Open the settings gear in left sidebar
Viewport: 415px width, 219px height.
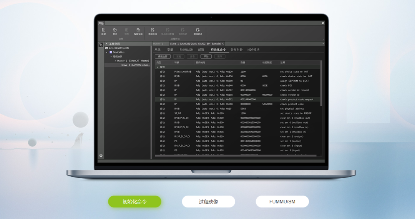tap(101, 156)
